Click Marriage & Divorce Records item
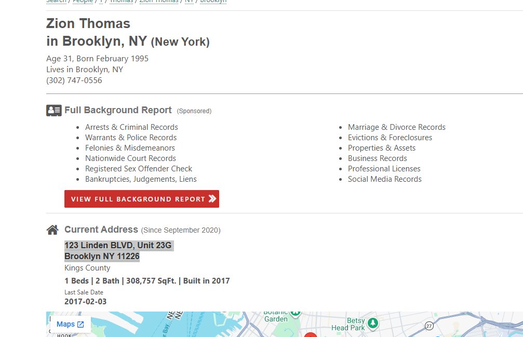The width and height of the screenshot is (523, 337). pos(397,127)
